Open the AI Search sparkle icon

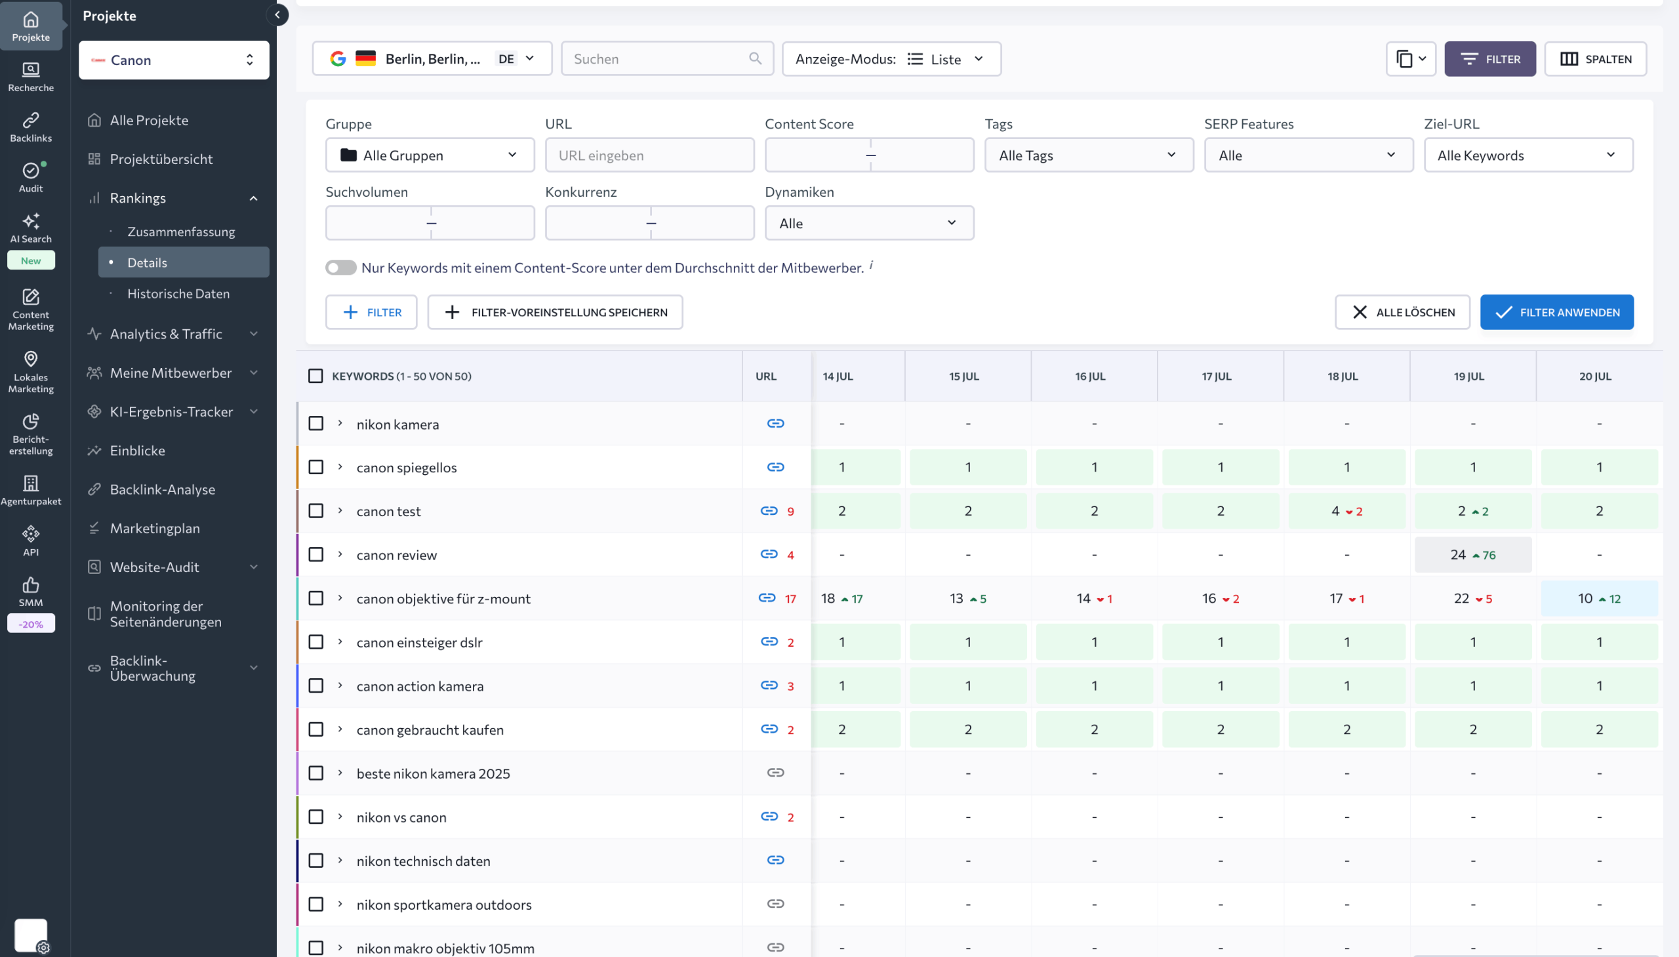(x=31, y=221)
